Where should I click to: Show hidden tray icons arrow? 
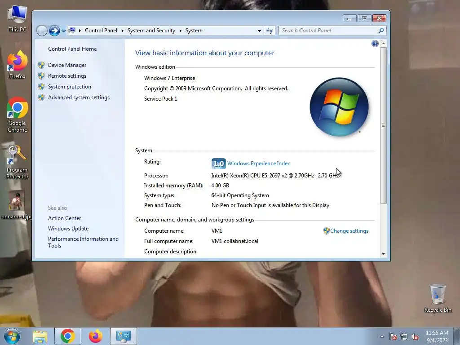click(382, 336)
